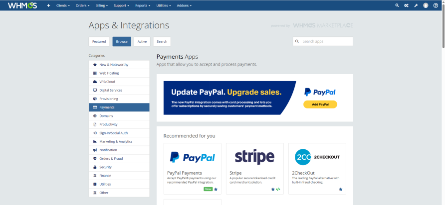
Task: Switch to the Active tab
Action: point(142,41)
